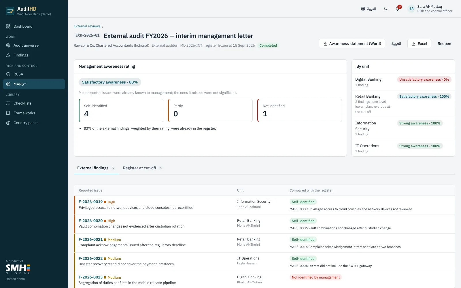This screenshot has width=461, height=288.
Task: Click the SA user avatar
Action: pyautogui.click(x=411, y=9)
